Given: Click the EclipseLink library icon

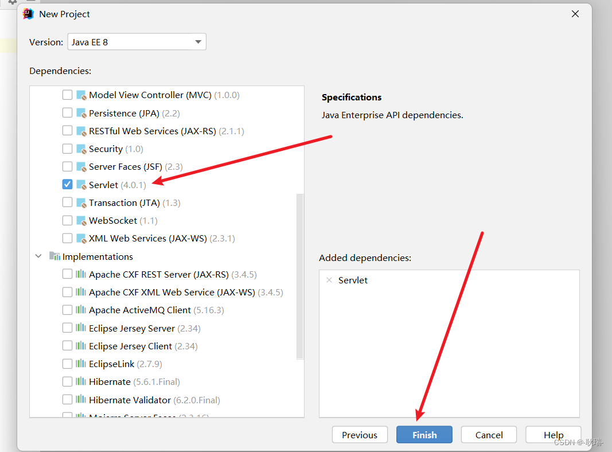Looking at the screenshot, I should [81, 364].
